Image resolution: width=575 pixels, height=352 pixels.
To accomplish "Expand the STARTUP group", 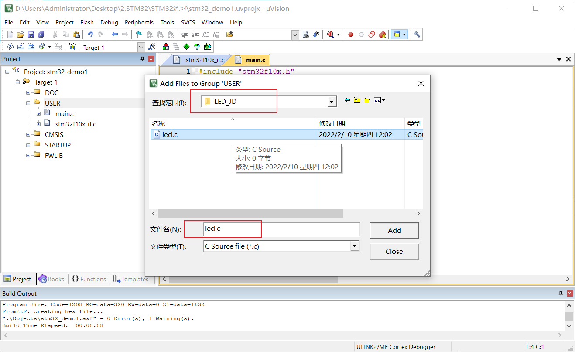I will tap(28, 145).
